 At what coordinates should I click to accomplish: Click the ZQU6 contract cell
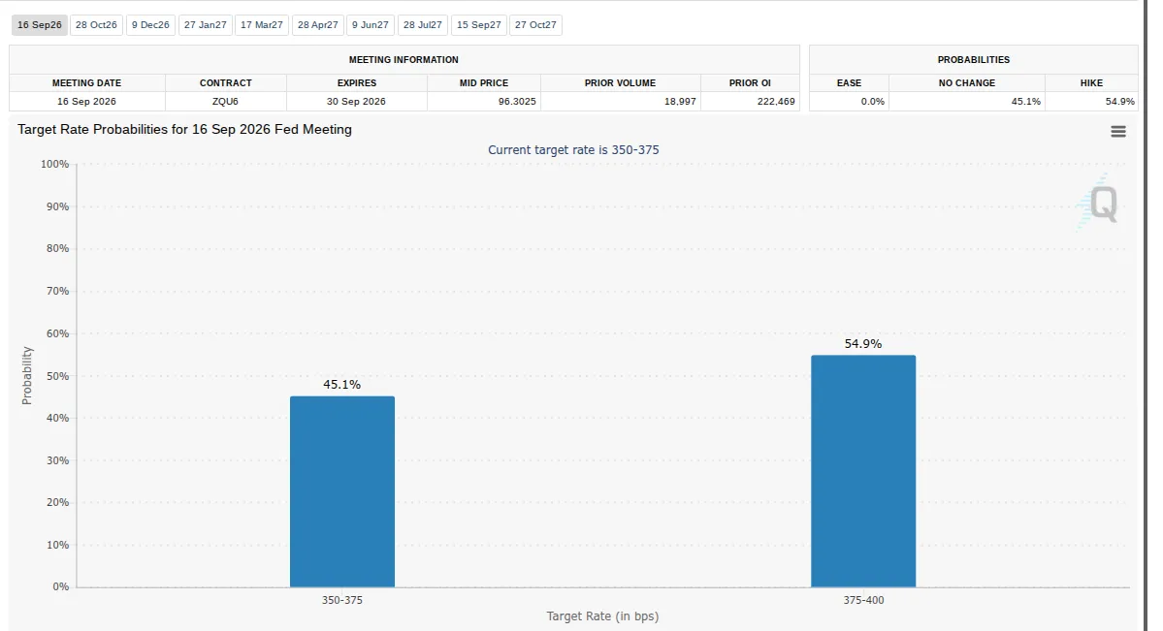click(225, 102)
